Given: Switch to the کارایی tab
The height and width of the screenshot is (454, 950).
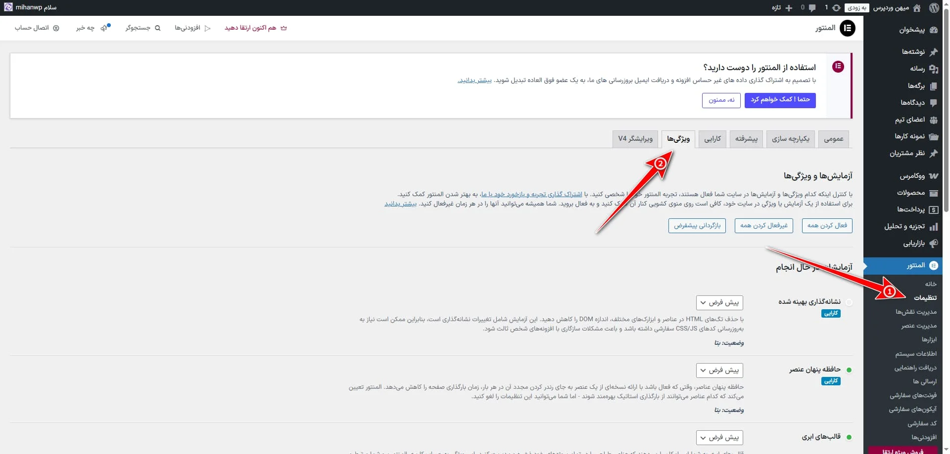Looking at the screenshot, I should [712, 139].
